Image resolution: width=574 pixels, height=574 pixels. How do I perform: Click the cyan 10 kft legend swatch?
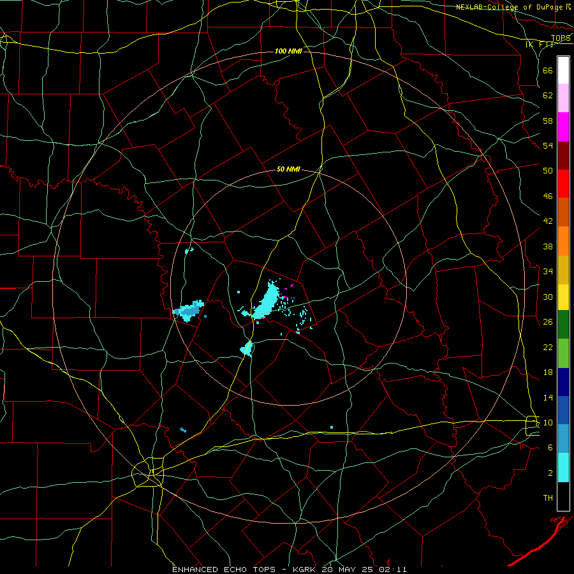click(563, 467)
